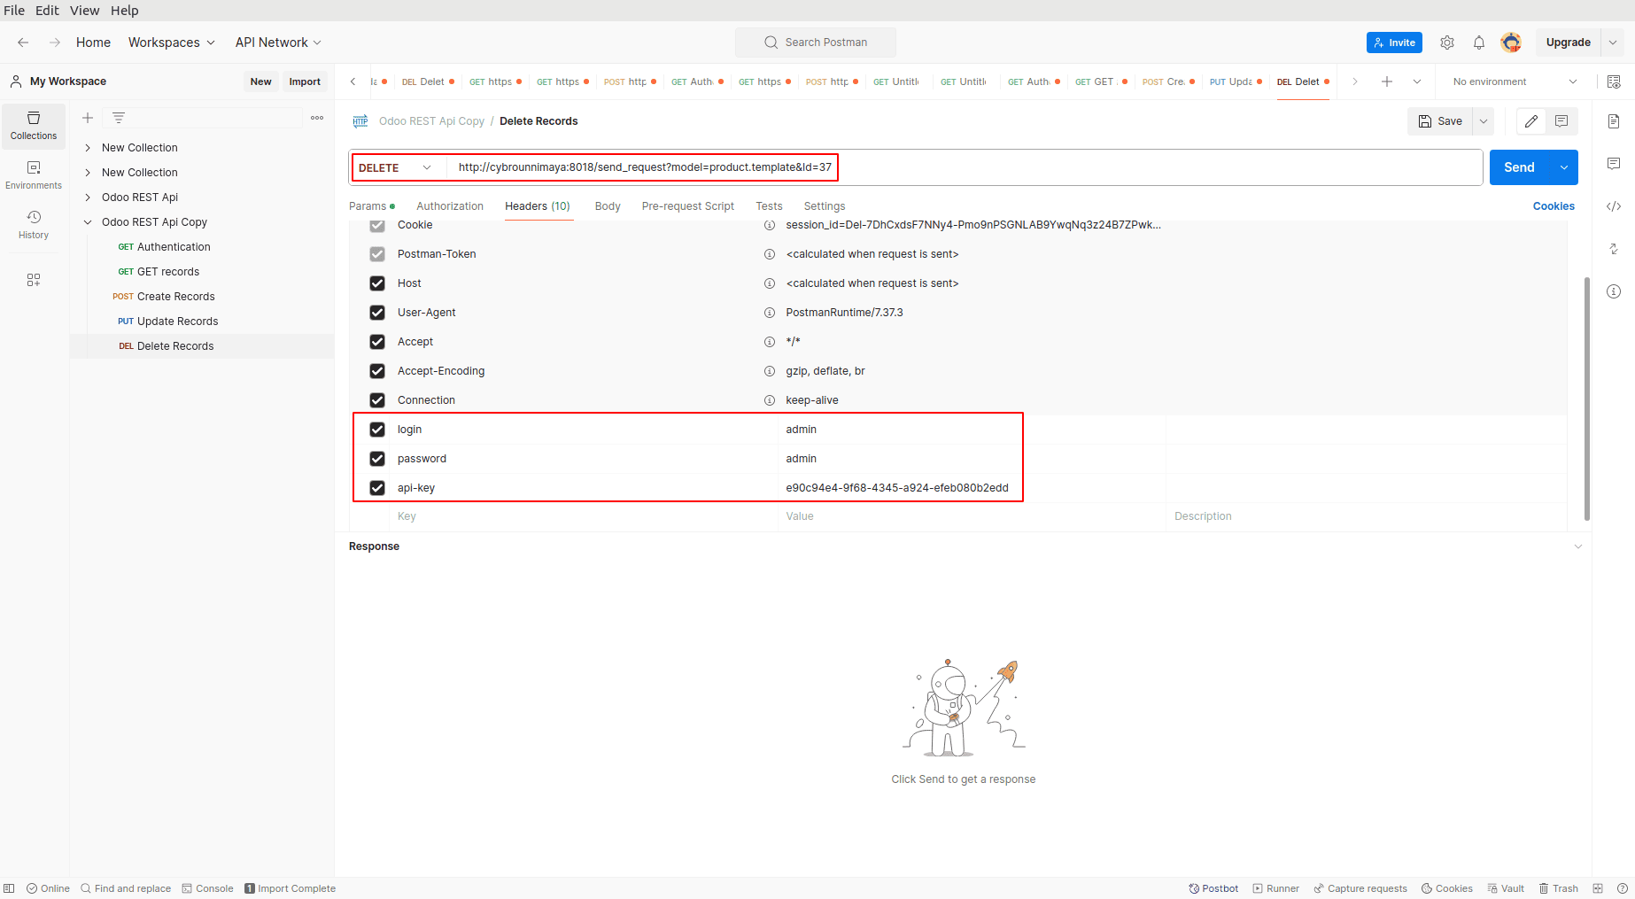
Task: Open a new request tab
Action: pos(1387,81)
